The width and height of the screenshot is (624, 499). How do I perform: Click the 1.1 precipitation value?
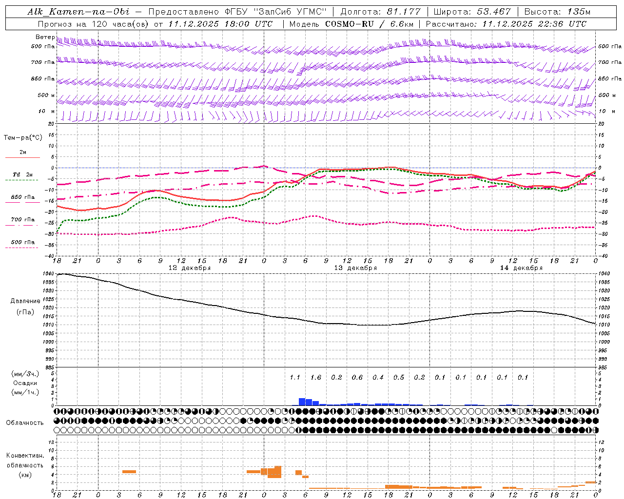coord(295,378)
